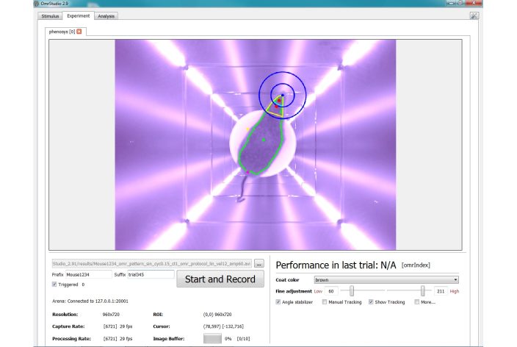
Task: Toggle the Triggered checkbox
Action: coord(54,285)
